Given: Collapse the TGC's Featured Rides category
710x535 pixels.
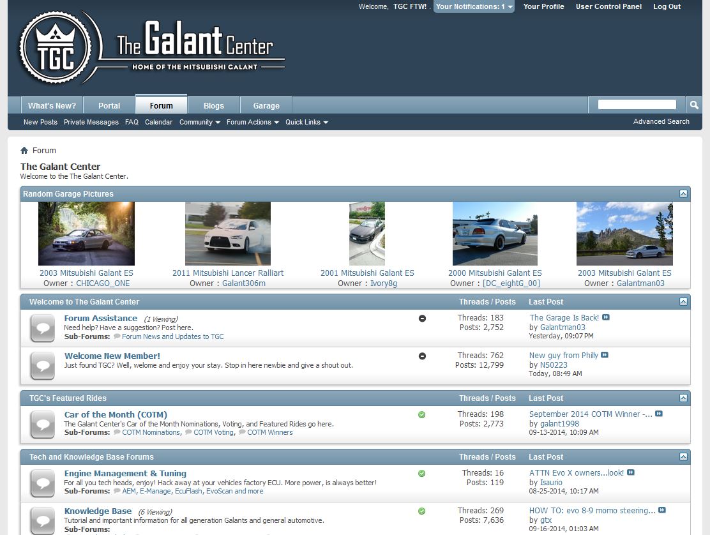Looking at the screenshot, I should coord(684,398).
